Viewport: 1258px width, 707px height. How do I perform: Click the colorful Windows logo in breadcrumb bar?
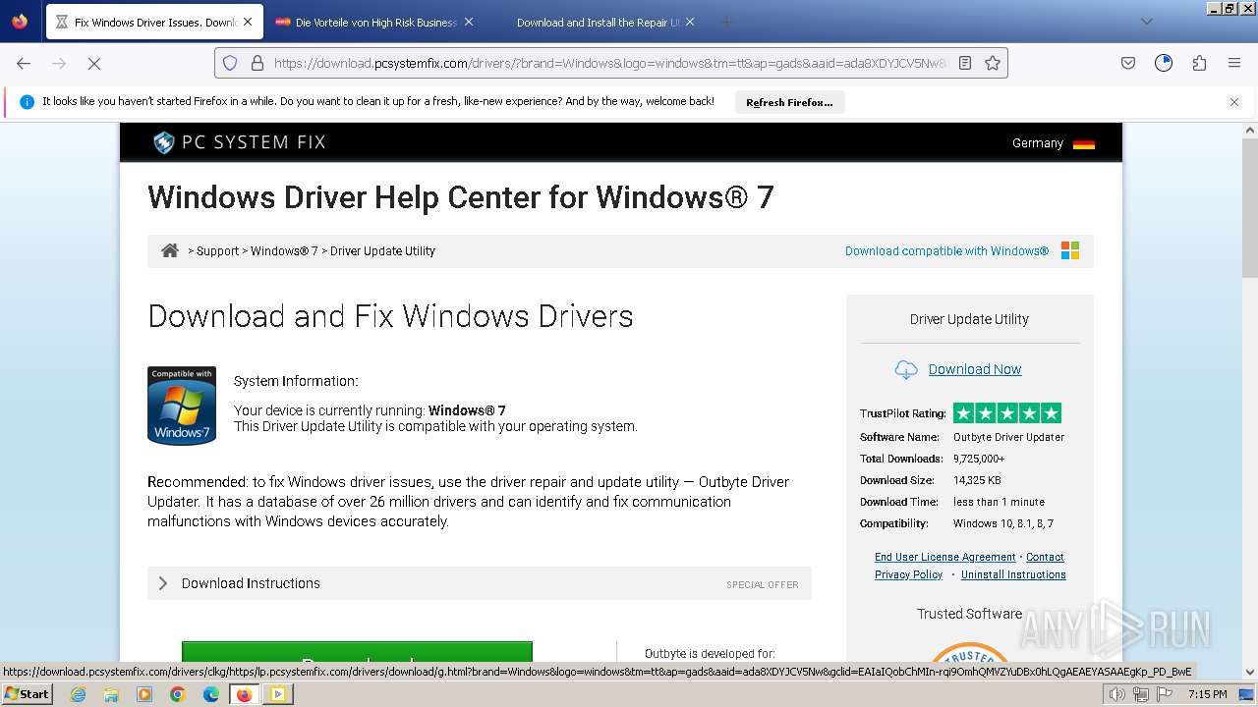pos(1070,250)
